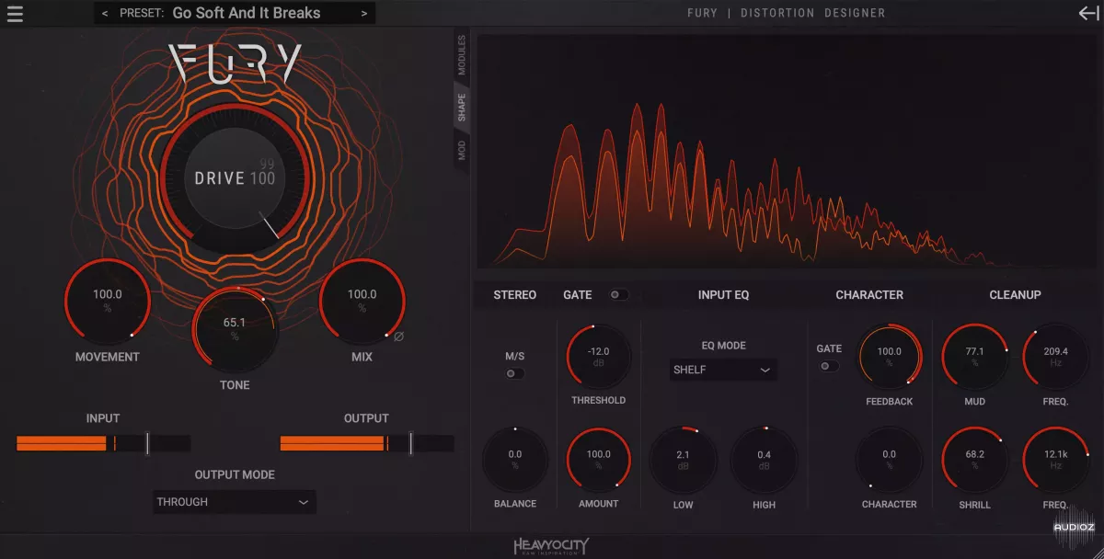Click the Output level slider

[366, 443]
